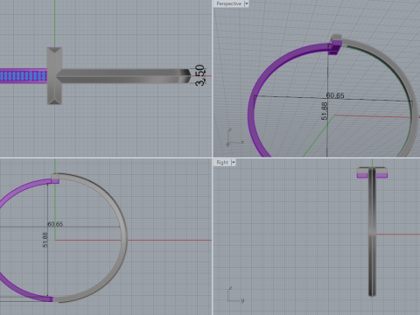Open the Perspective viewport title menu

pyautogui.click(x=228, y=3)
